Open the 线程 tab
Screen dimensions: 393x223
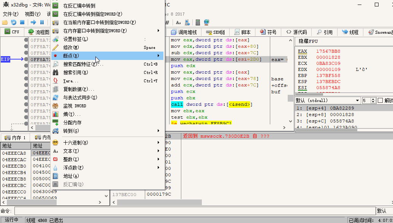click(350, 32)
